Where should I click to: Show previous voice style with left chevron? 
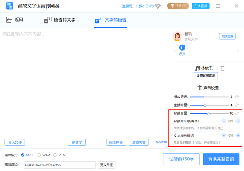tap(175, 50)
